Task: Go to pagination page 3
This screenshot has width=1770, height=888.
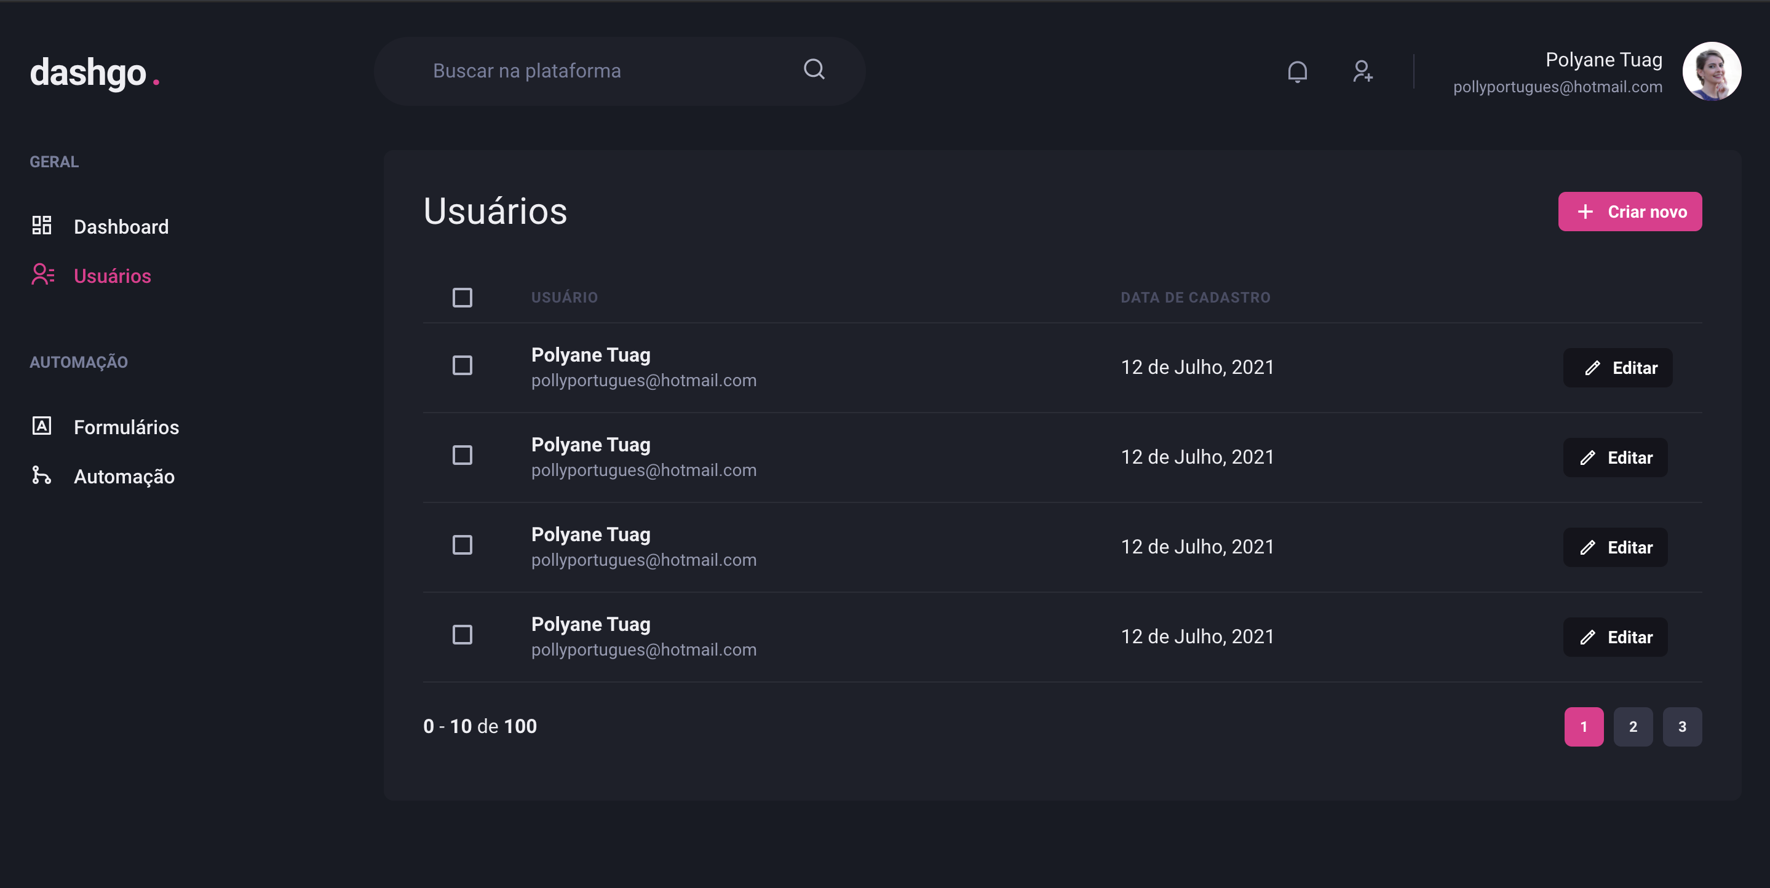Action: (1681, 726)
